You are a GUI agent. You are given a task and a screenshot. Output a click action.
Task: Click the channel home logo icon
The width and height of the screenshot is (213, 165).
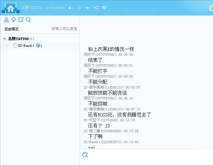click(10, 8)
